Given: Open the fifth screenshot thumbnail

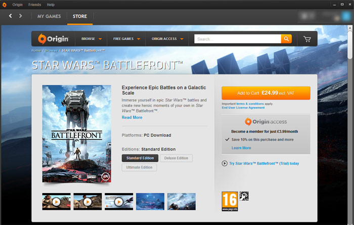Looking at the screenshot, I should click(182, 202).
